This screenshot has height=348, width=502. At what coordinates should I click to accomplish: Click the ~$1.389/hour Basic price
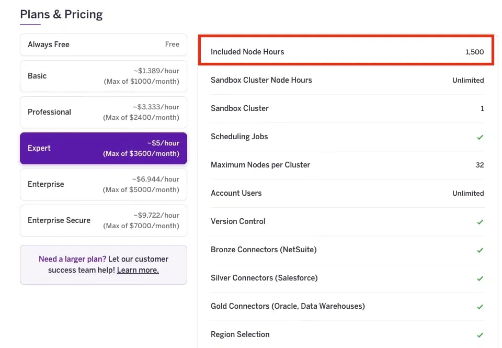pyautogui.click(x=156, y=71)
